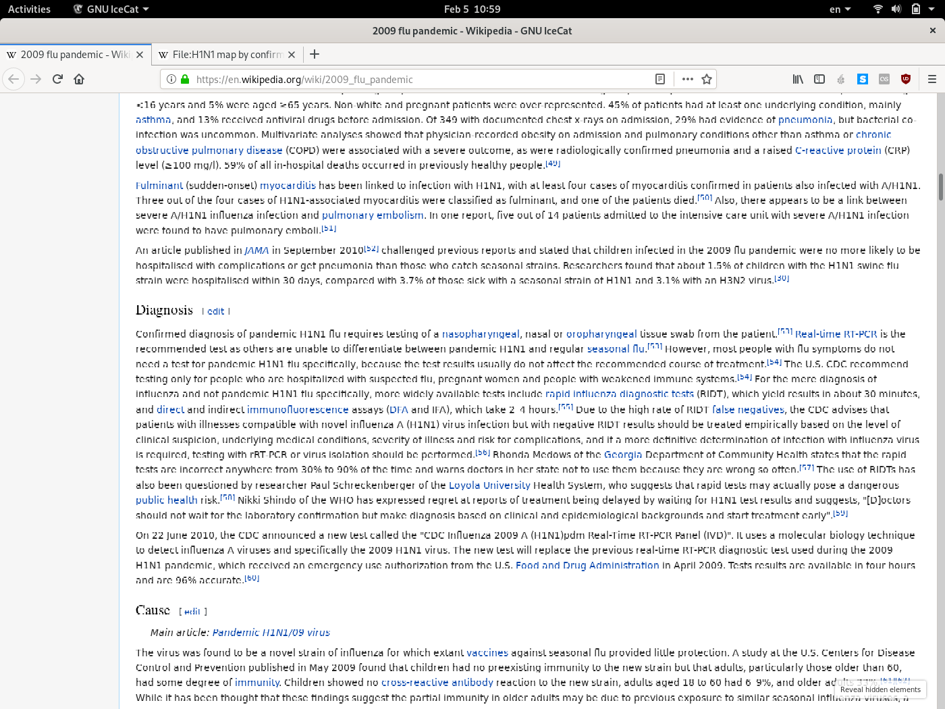The width and height of the screenshot is (945, 709).
Task: Open the nasopharyngeal link
Action: click(x=481, y=334)
